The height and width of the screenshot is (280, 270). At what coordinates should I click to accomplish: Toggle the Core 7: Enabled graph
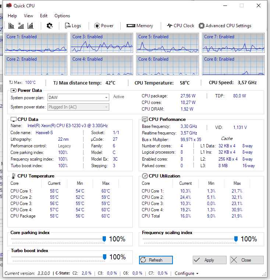point(233,43)
